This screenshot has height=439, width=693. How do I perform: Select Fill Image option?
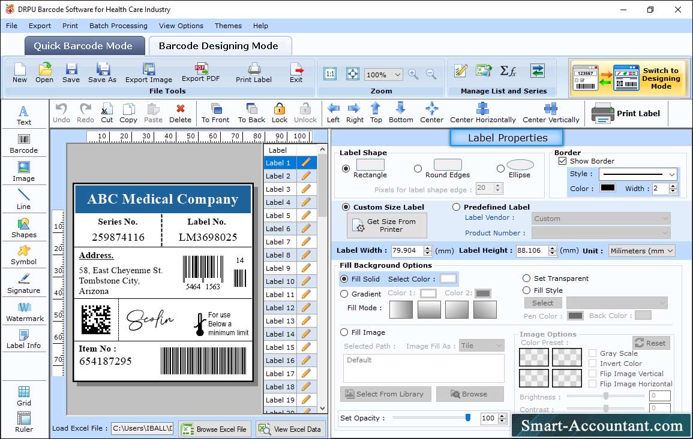[x=344, y=332]
